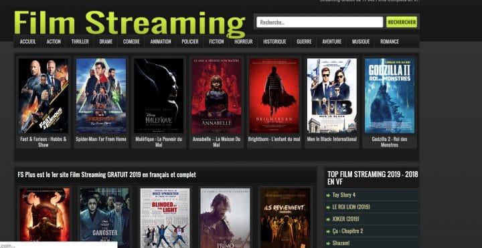Open the Blinded by the Light poster
The height and width of the screenshot is (248, 482).
point(165,218)
